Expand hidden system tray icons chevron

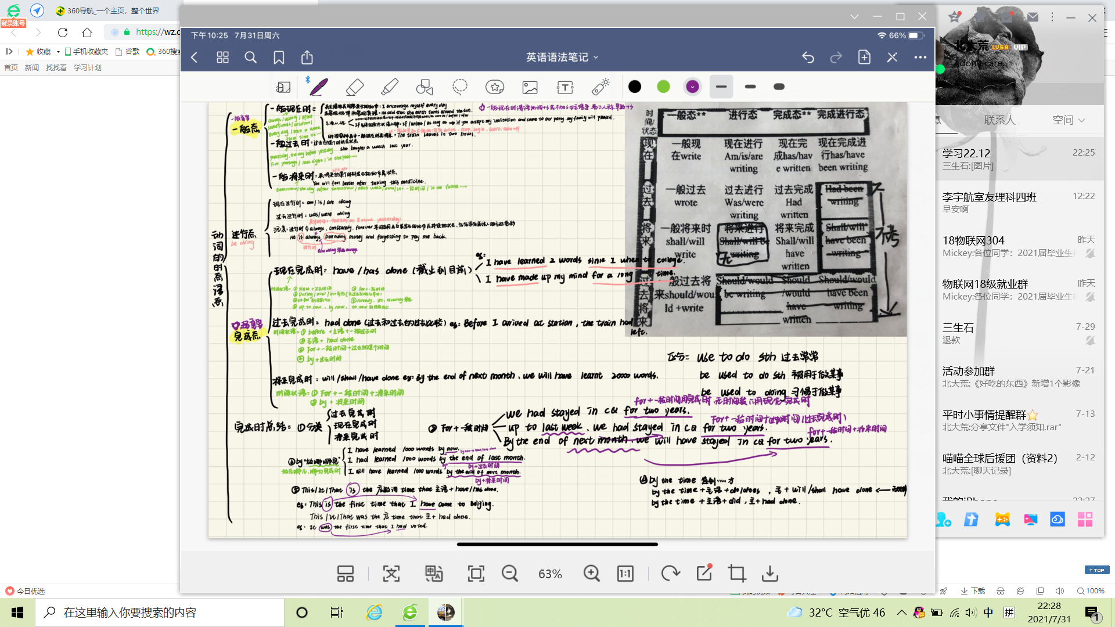click(x=901, y=612)
